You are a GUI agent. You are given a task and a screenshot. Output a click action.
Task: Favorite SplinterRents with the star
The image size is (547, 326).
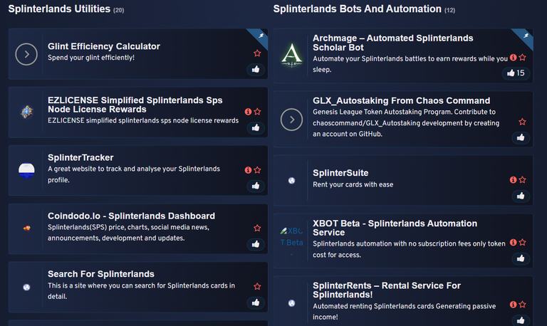[522, 305]
